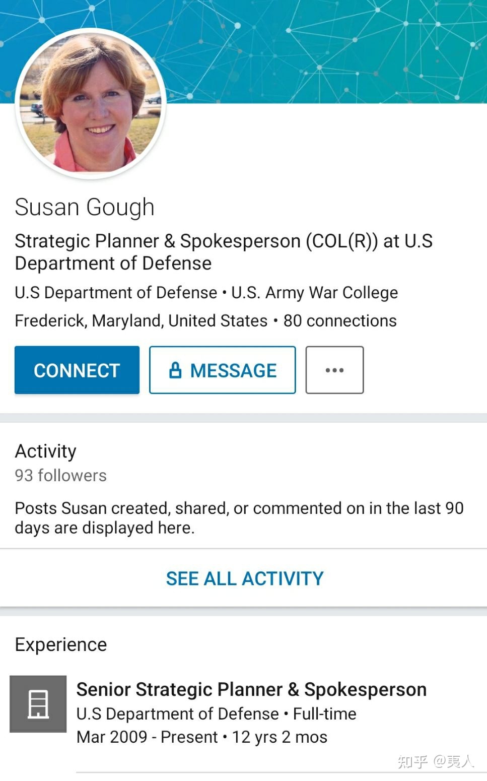Image resolution: width=487 pixels, height=781 pixels.
Task: Click the 80 connections text
Action: 340,320
